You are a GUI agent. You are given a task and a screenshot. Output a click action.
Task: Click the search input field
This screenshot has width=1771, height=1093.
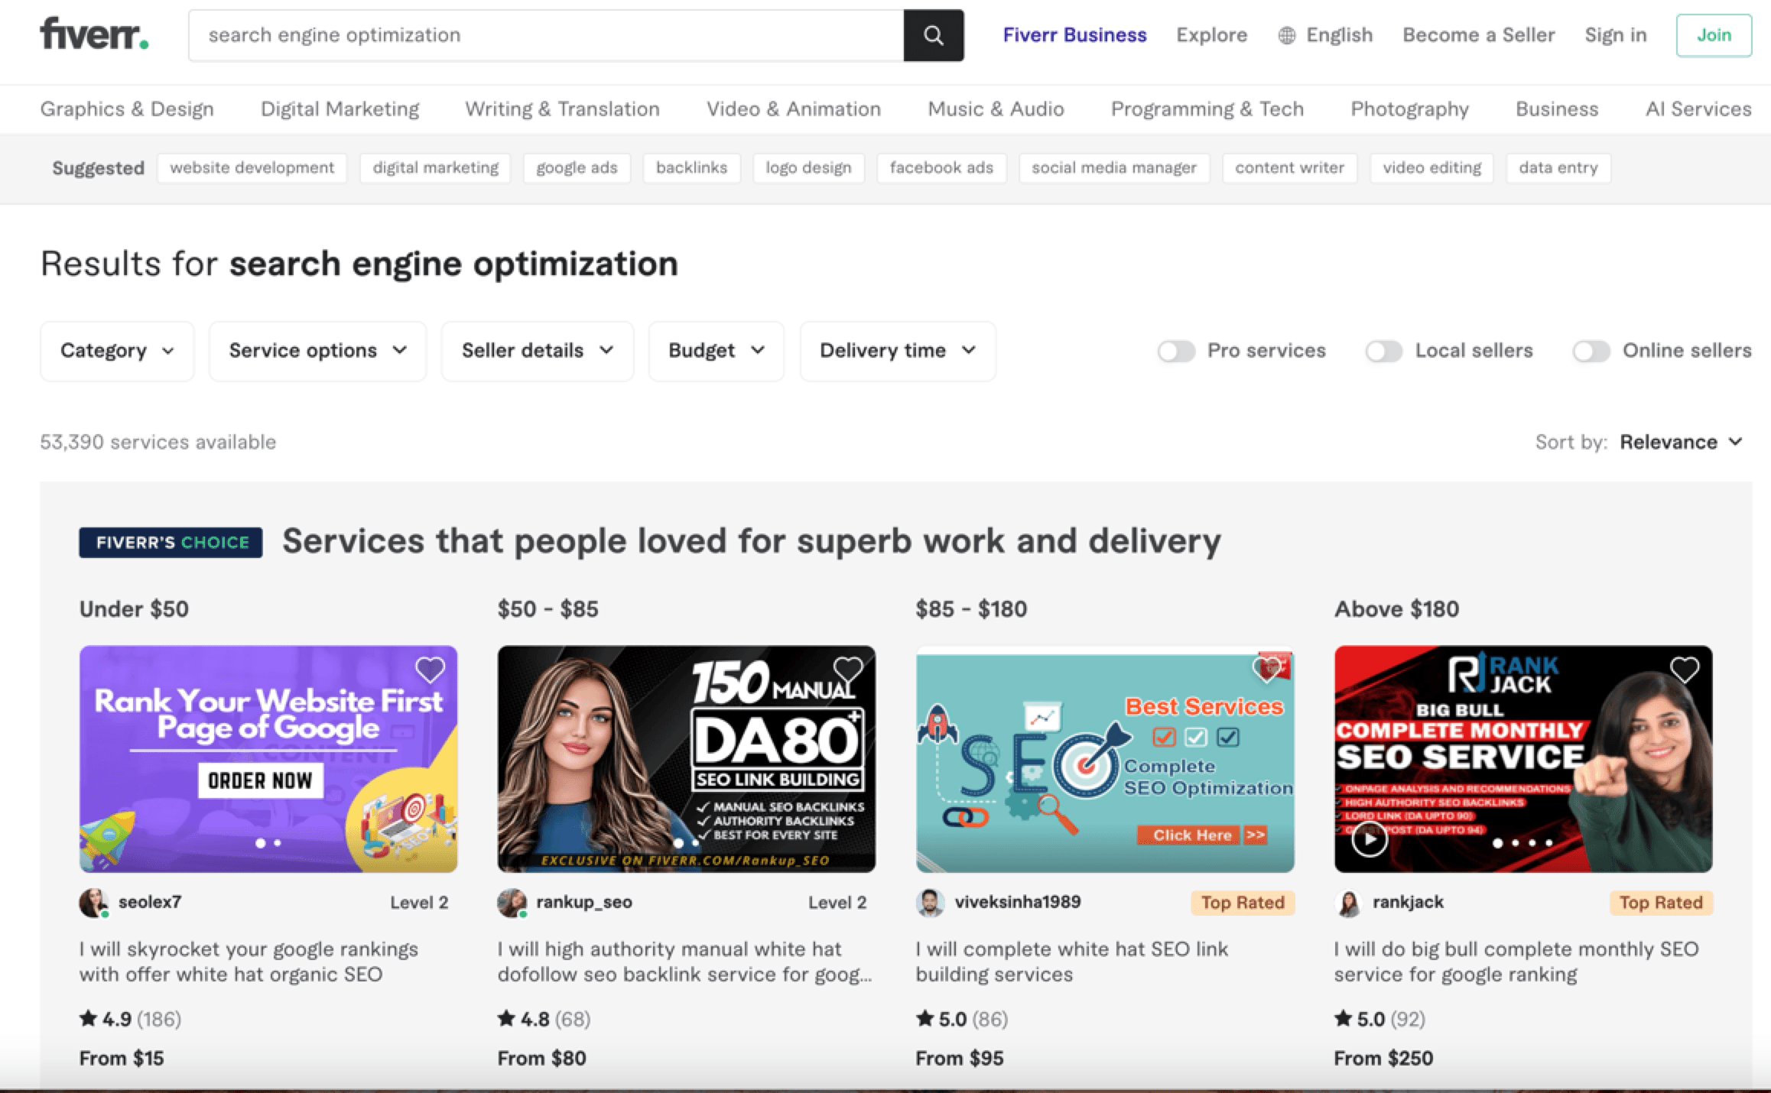[x=549, y=34]
